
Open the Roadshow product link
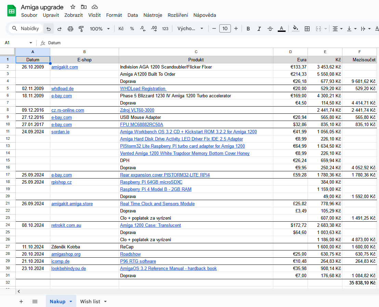click(x=130, y=254)
